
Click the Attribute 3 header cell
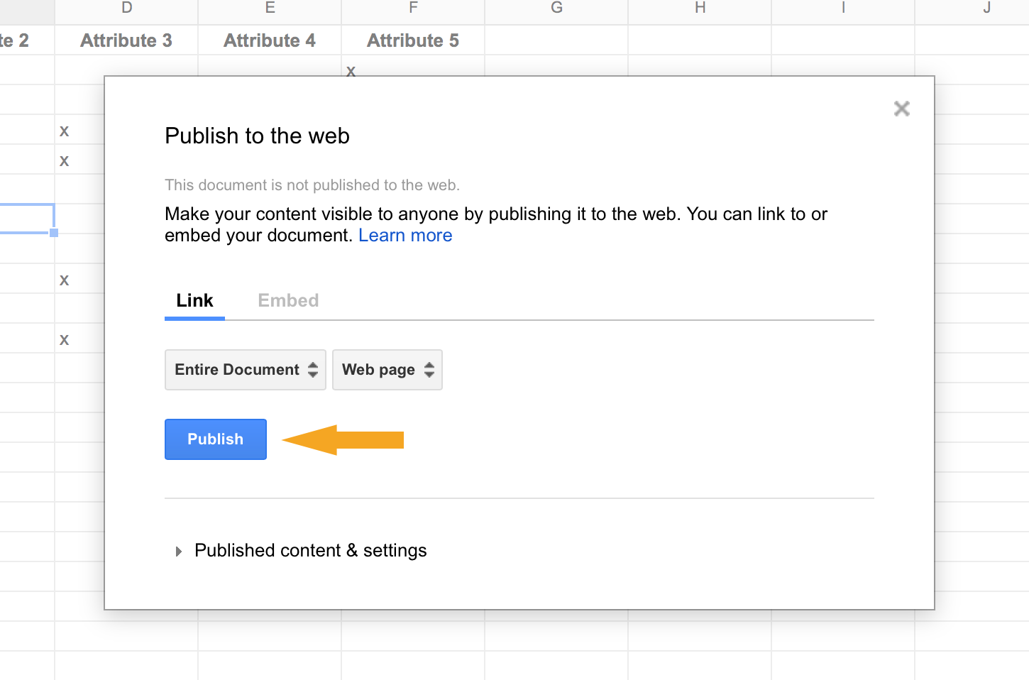click(126, 40)
